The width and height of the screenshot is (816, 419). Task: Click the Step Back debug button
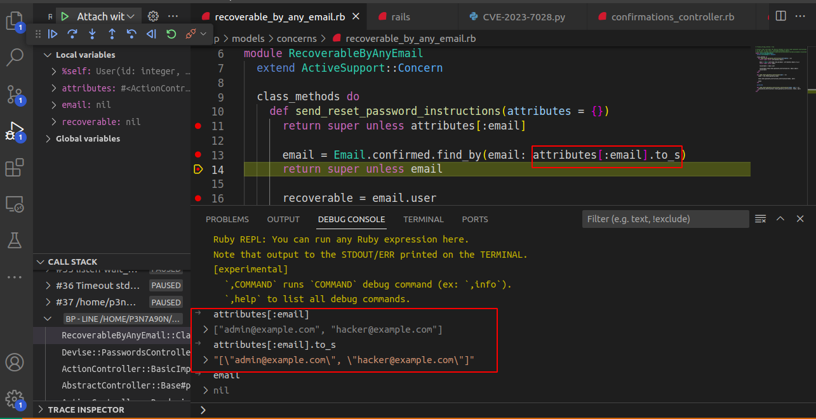pos(131,34)
